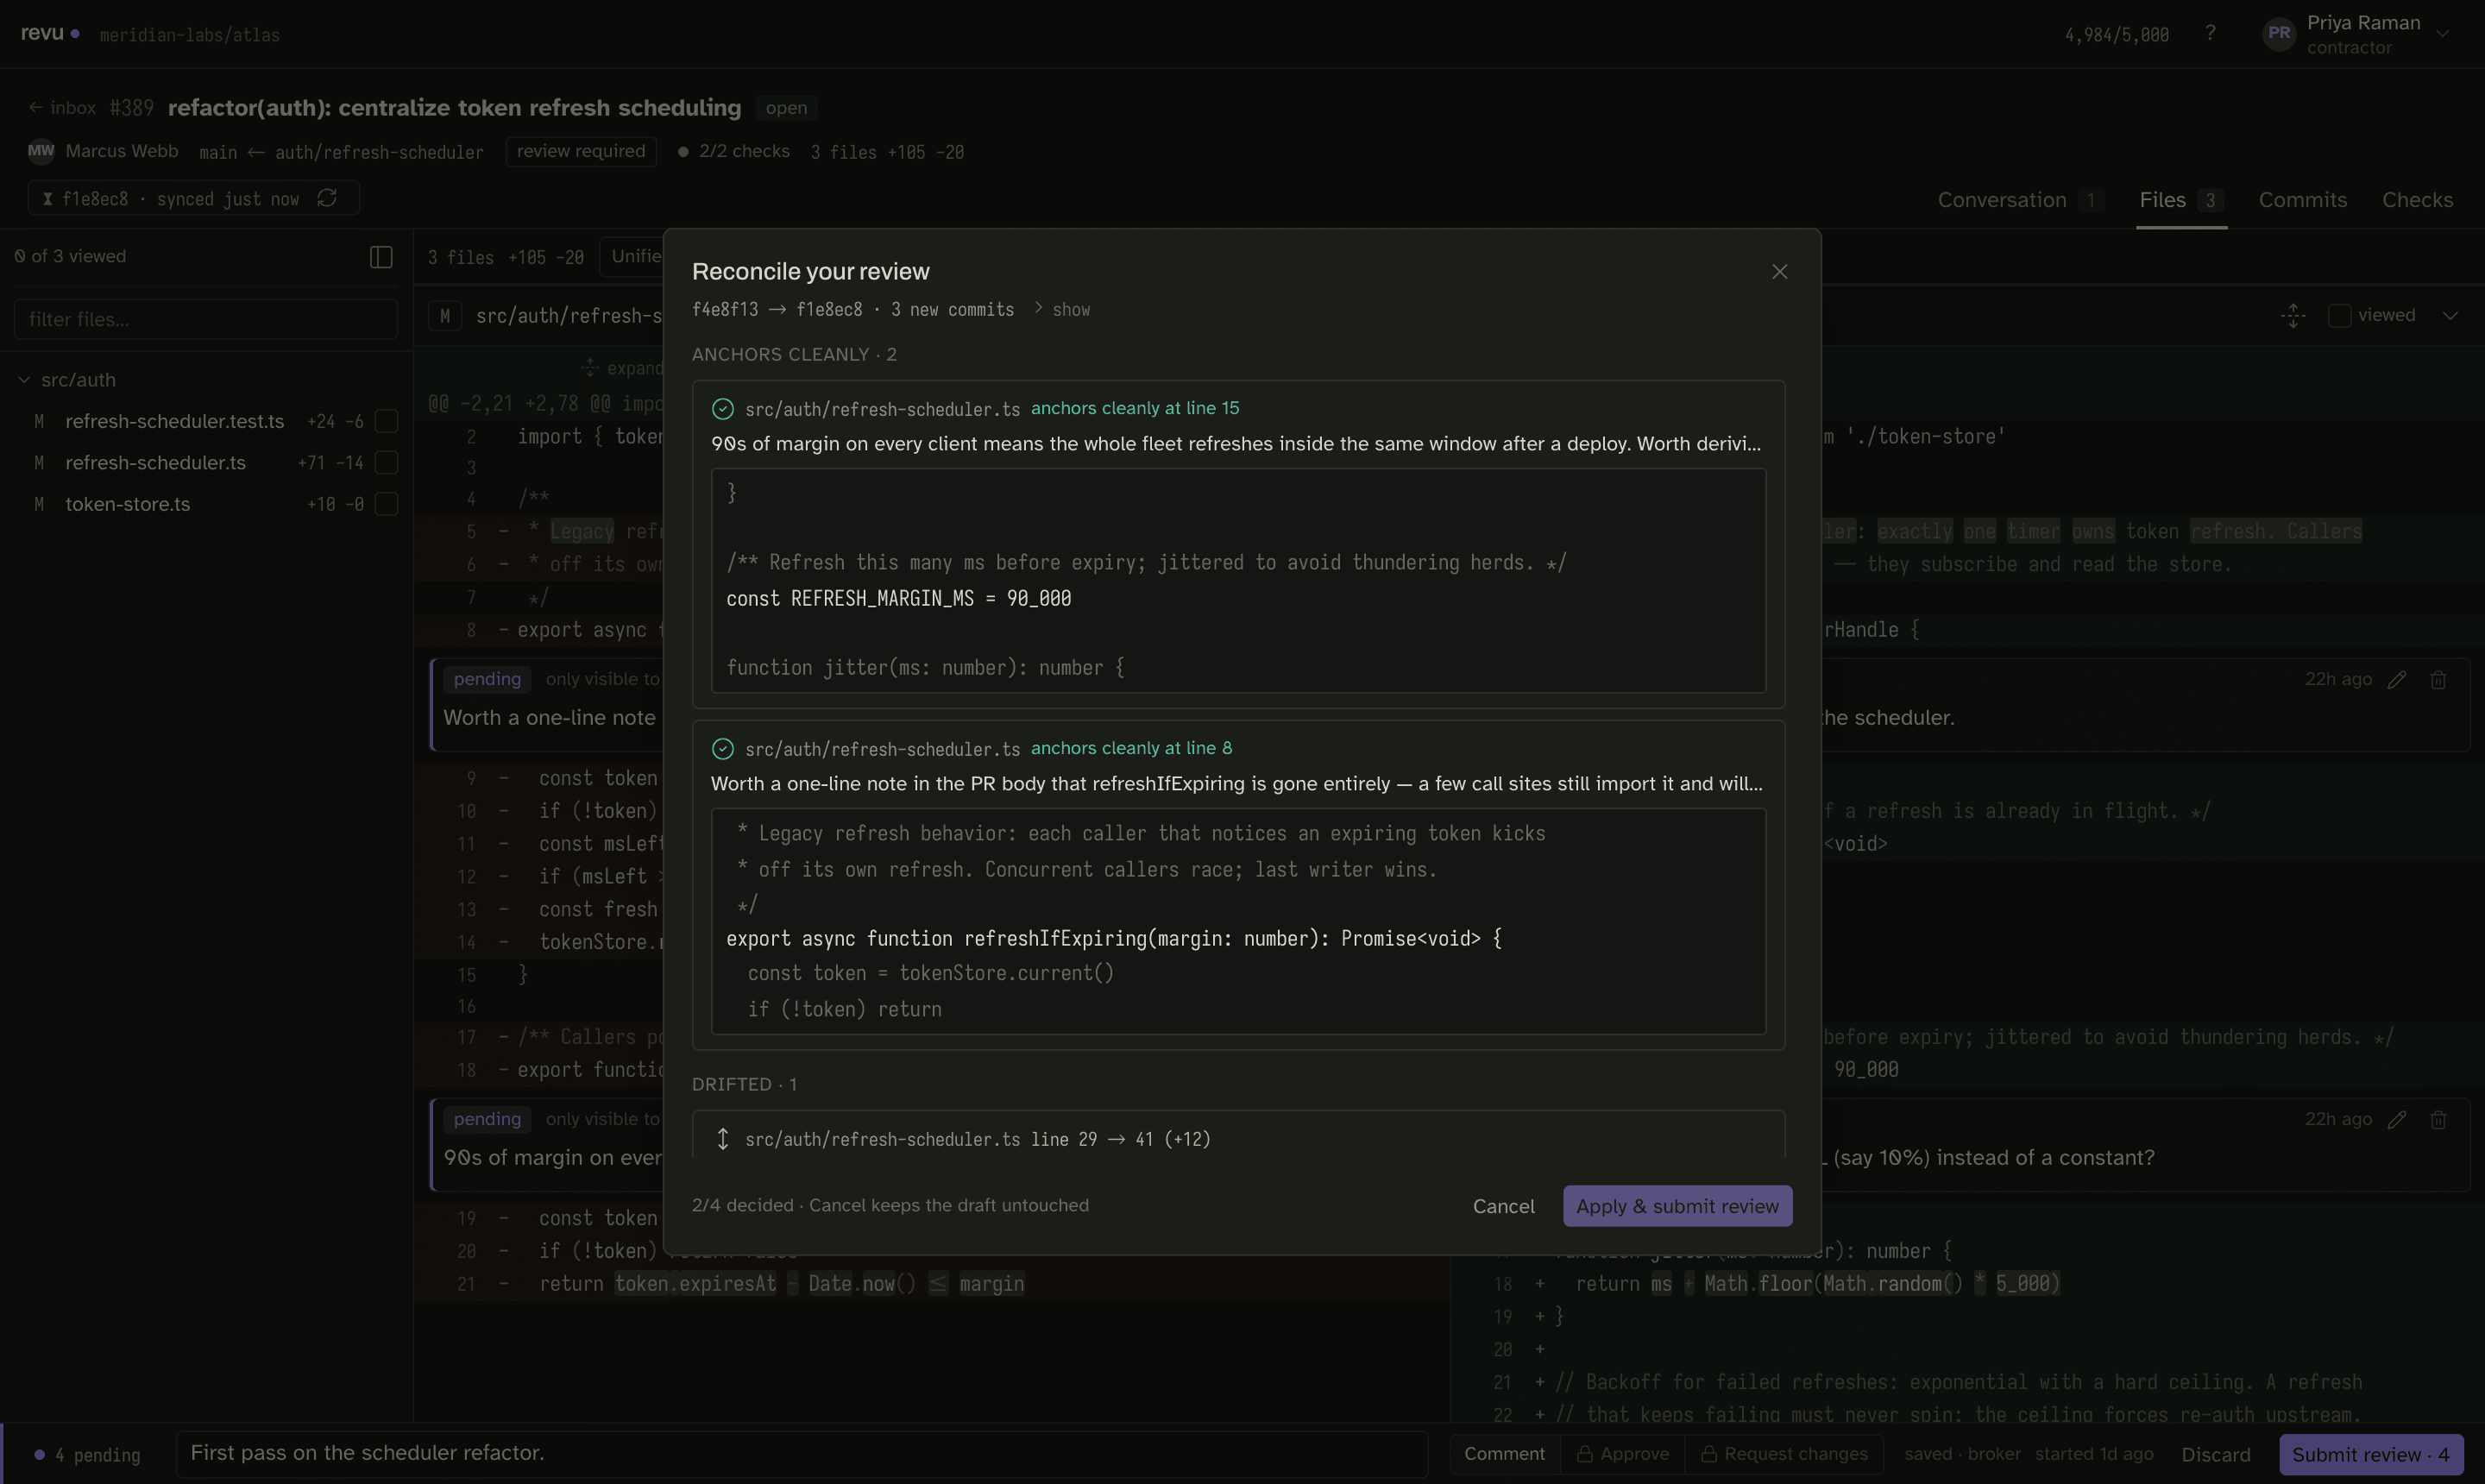Viewport: 2485px width, 1484px height.
Task: Open the Checks tab
Action: pyautogui.click(x=2416, y=200)
